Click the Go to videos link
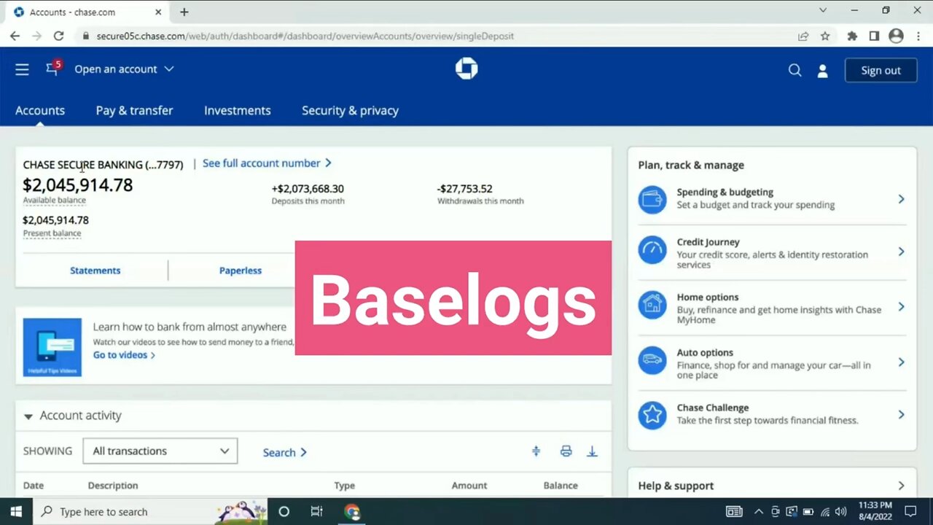933x525 pixels. tap(124, 355)
